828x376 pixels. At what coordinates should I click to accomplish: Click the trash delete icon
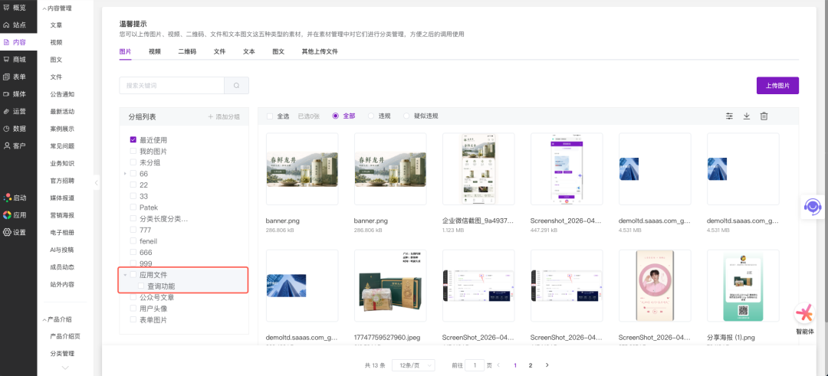[x=764, y=116]
